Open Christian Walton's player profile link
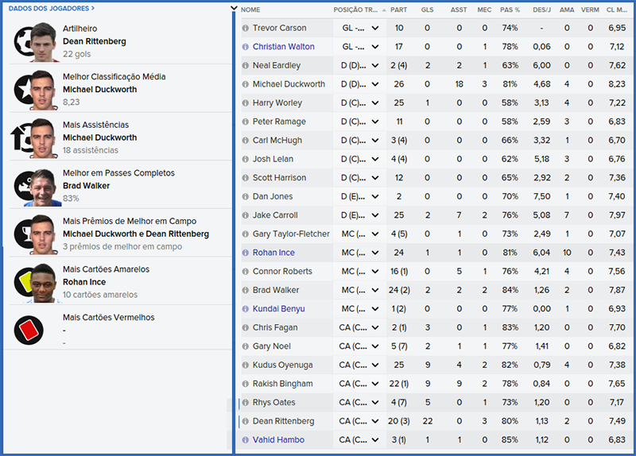Viewport: 636px width, 456px height. [x=283, y=47]
